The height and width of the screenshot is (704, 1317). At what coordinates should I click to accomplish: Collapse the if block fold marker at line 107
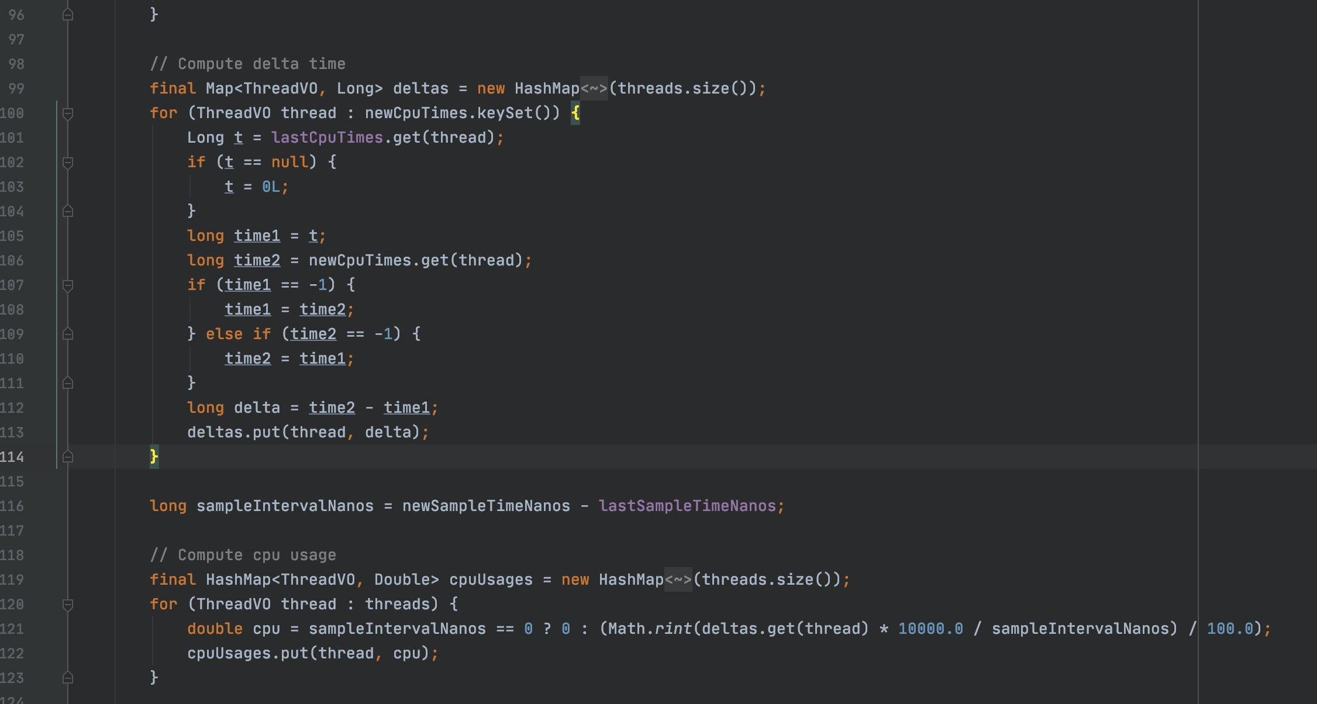point(68,285)
